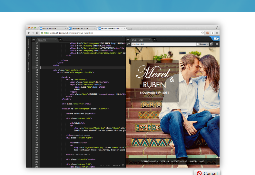Click 'REGISTRY' link in preview nav

pos(193,161)
